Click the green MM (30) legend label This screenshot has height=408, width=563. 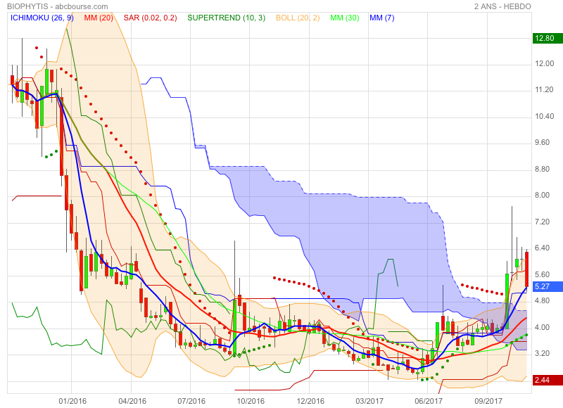tap(345, 18)
